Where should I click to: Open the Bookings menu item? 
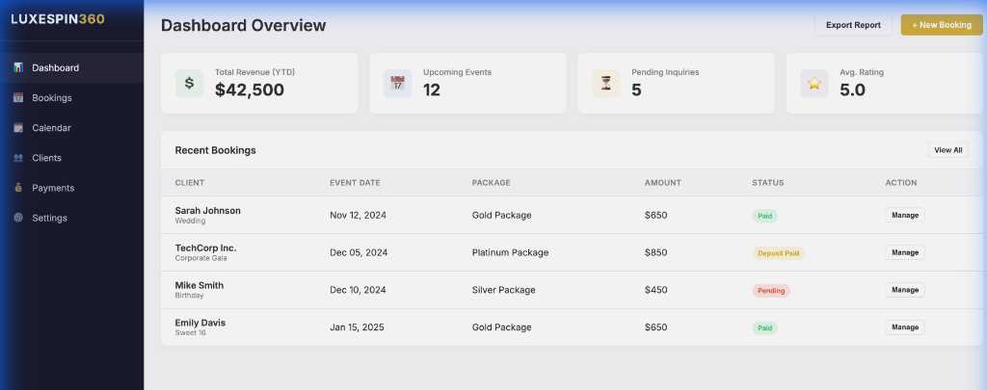tap(71, 97)
